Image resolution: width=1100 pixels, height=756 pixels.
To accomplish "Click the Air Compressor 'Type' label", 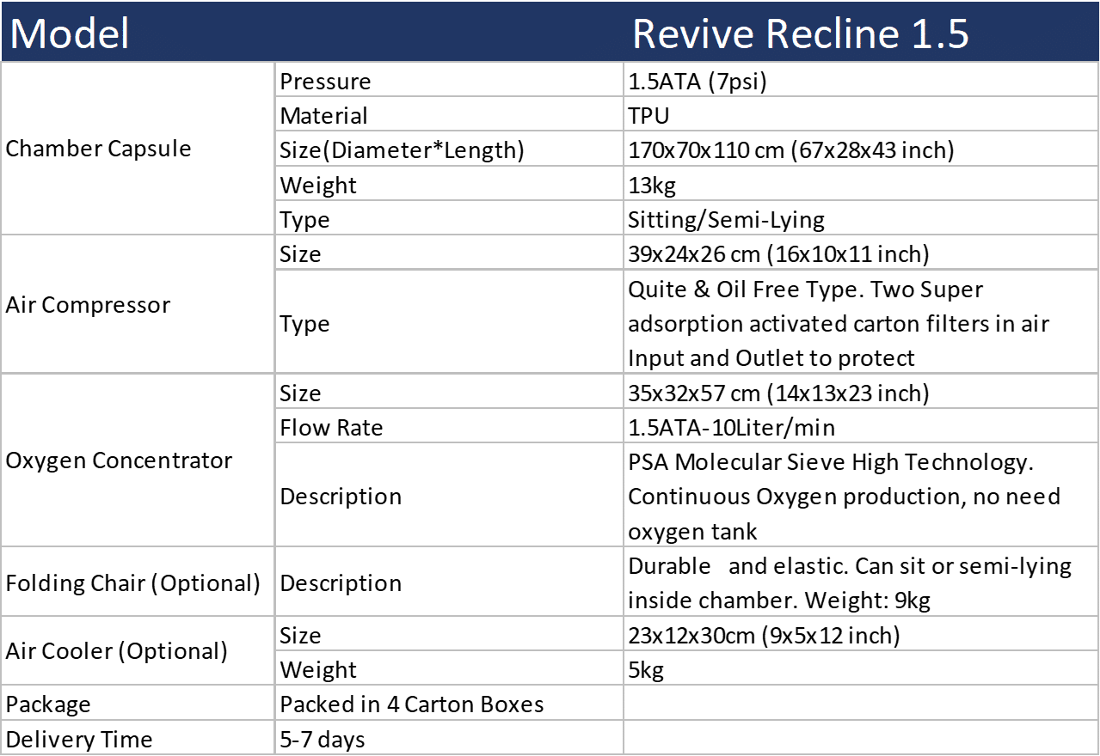I will (x=304, y=325).
